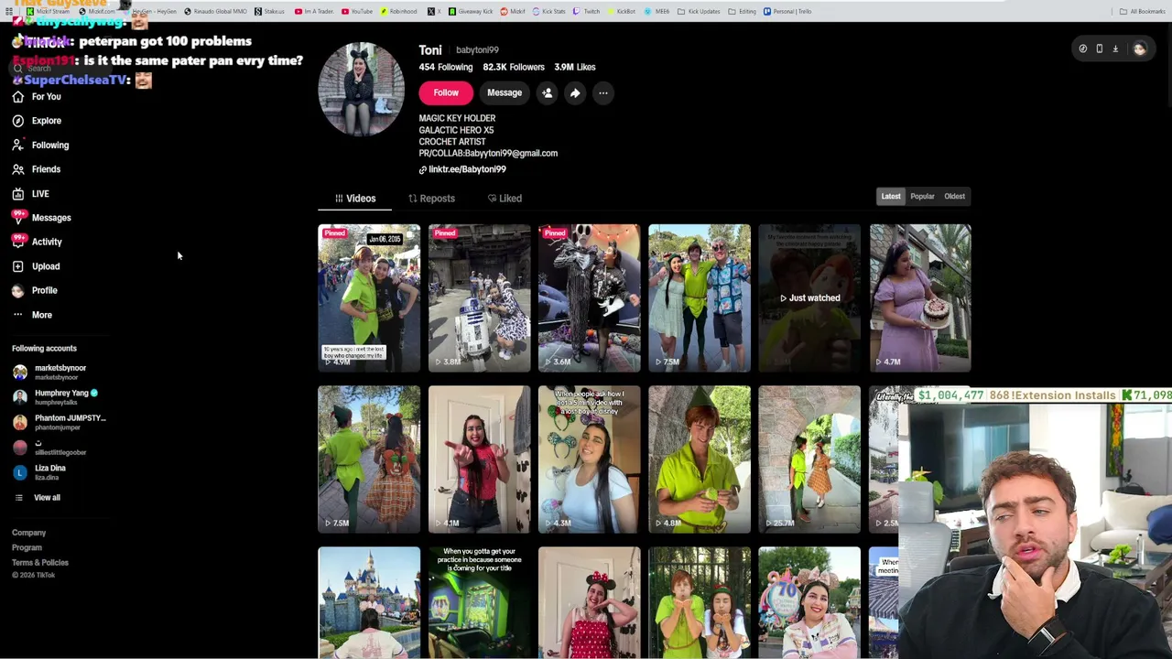This screenshot has width=1172, height=659.
Task: View the 82.3K Followers list
Action: click(x=514, y=67)
